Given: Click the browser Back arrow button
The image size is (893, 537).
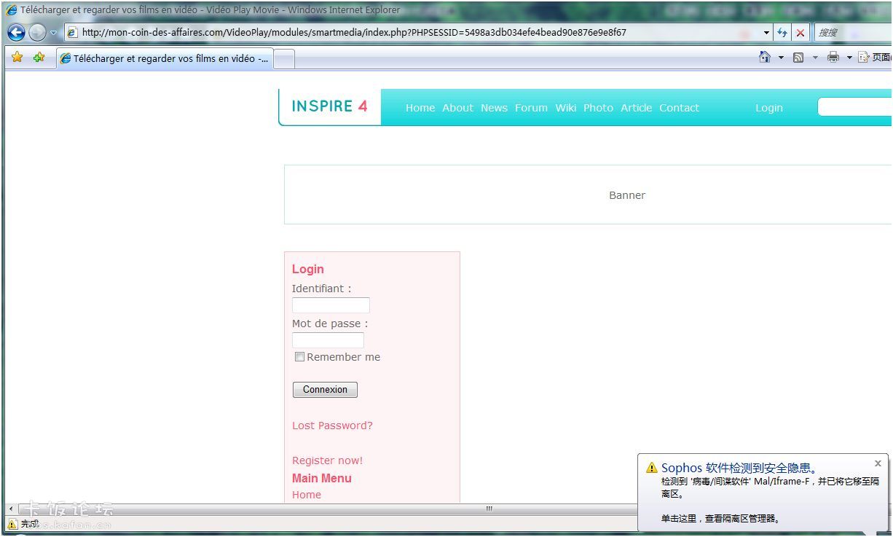Looking at the screenshot, I should [16, 33].
